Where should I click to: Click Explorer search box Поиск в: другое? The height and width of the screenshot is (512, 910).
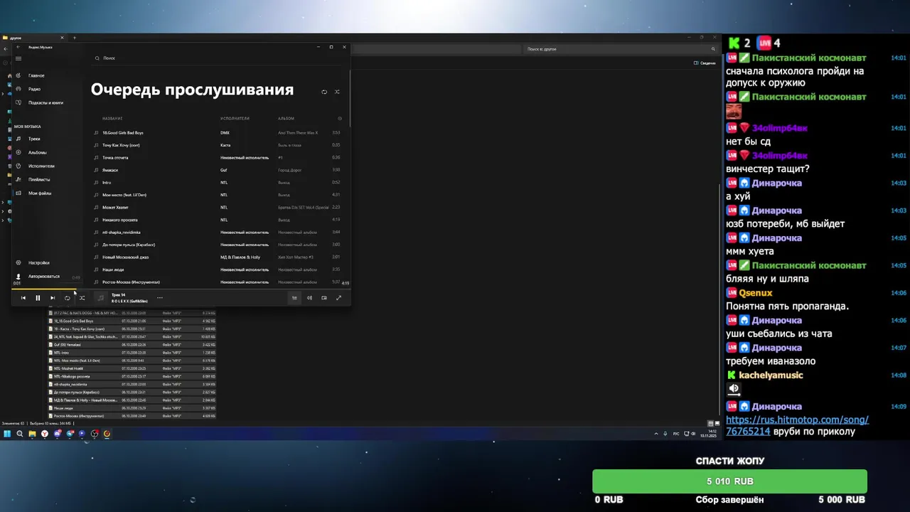(x=620, y=49)
